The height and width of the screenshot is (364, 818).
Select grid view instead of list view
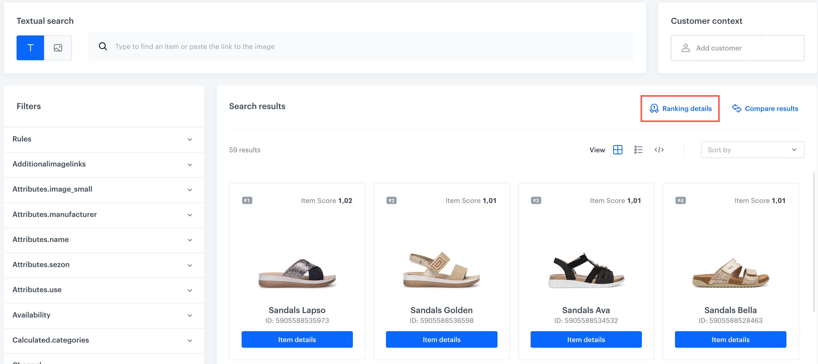618,149
